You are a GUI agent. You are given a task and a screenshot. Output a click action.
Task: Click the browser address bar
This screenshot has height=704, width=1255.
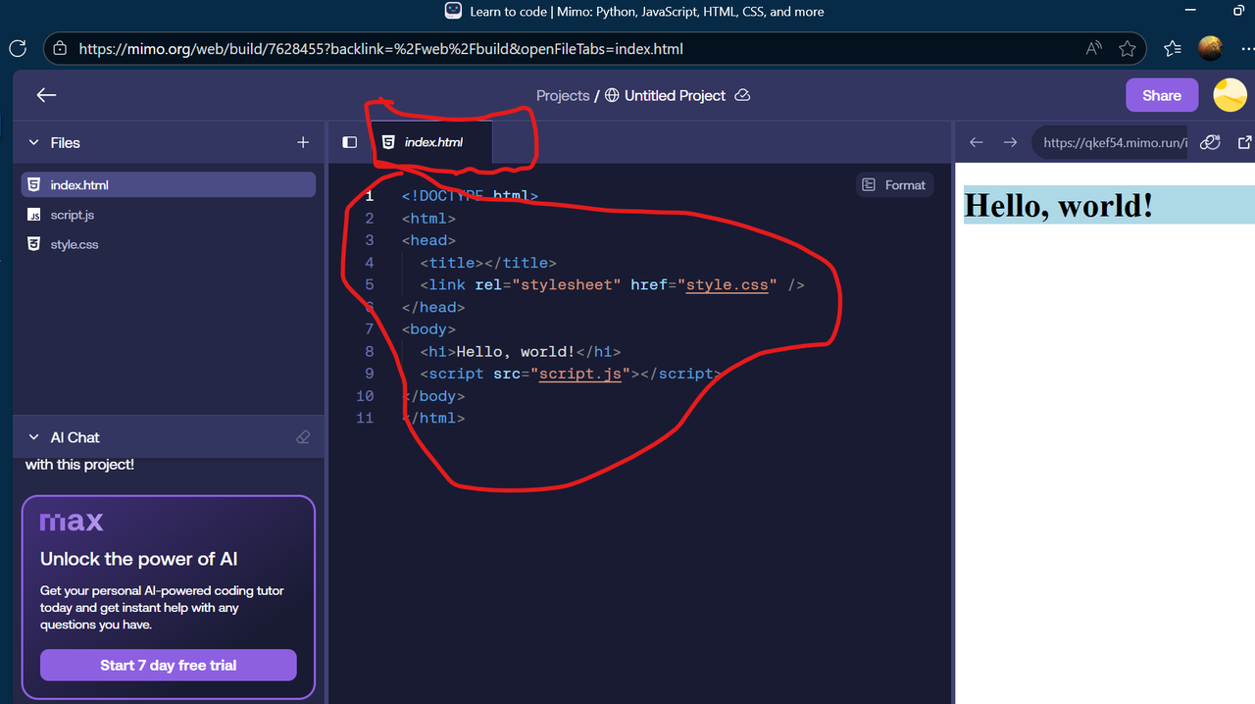pos(596,48)
